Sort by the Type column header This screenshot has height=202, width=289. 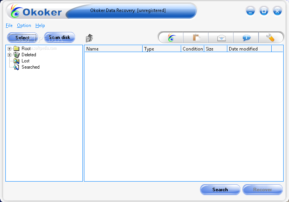point(162,49)
